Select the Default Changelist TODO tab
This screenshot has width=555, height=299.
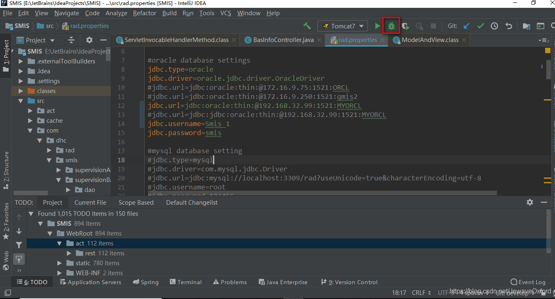tap(192, 202)
